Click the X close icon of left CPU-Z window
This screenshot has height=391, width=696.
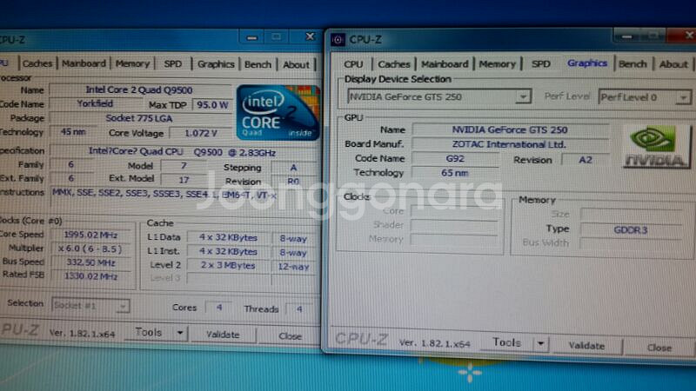point(310,36)
